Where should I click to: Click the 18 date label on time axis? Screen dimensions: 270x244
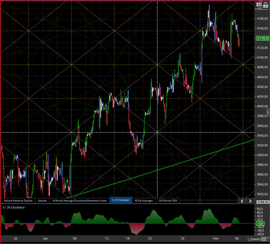[128, 238]
